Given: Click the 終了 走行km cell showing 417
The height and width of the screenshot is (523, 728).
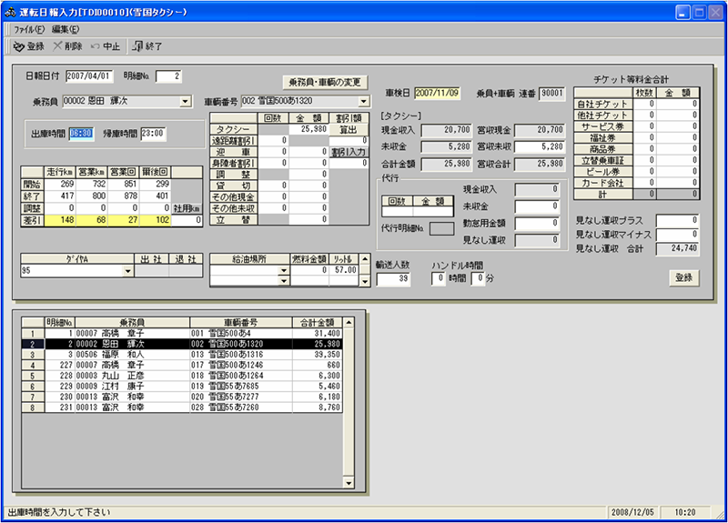Looking at the screenshot, I should (60, 196).
